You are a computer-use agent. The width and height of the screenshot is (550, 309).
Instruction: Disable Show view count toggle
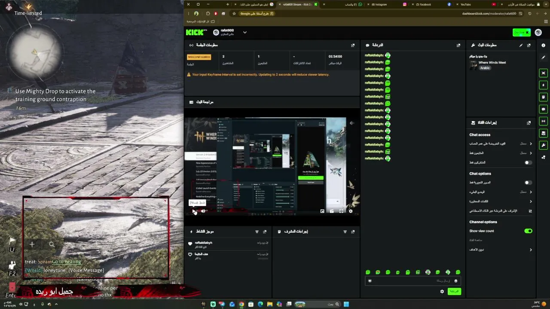[x=528, y=231]
